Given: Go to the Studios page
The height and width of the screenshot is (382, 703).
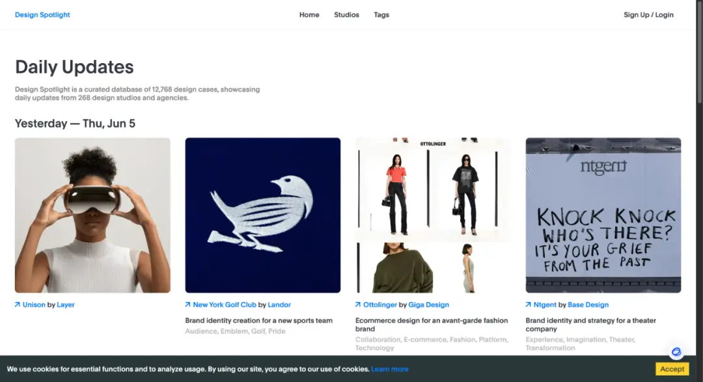Looking at the screenshot, I should (x=346, y=15).
